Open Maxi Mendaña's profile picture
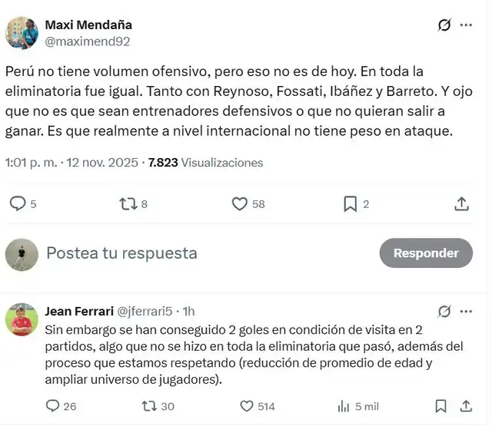The height and width of the screenshot is (426, 492). (x=22, y=32)
